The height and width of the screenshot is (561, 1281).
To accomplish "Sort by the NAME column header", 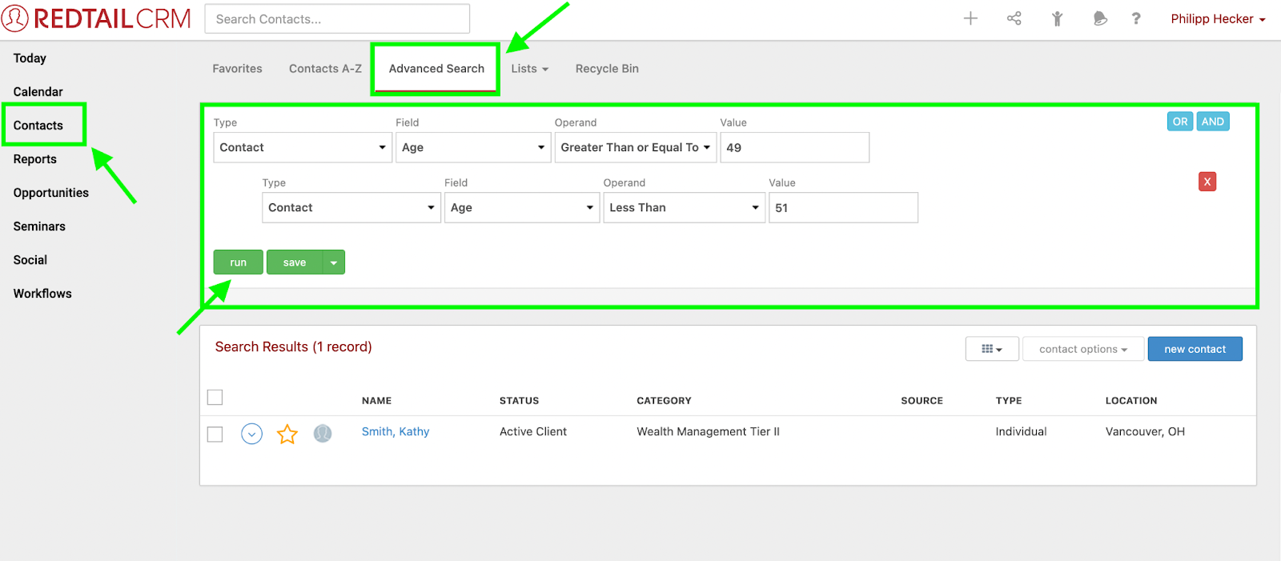I will pos(377,401).
